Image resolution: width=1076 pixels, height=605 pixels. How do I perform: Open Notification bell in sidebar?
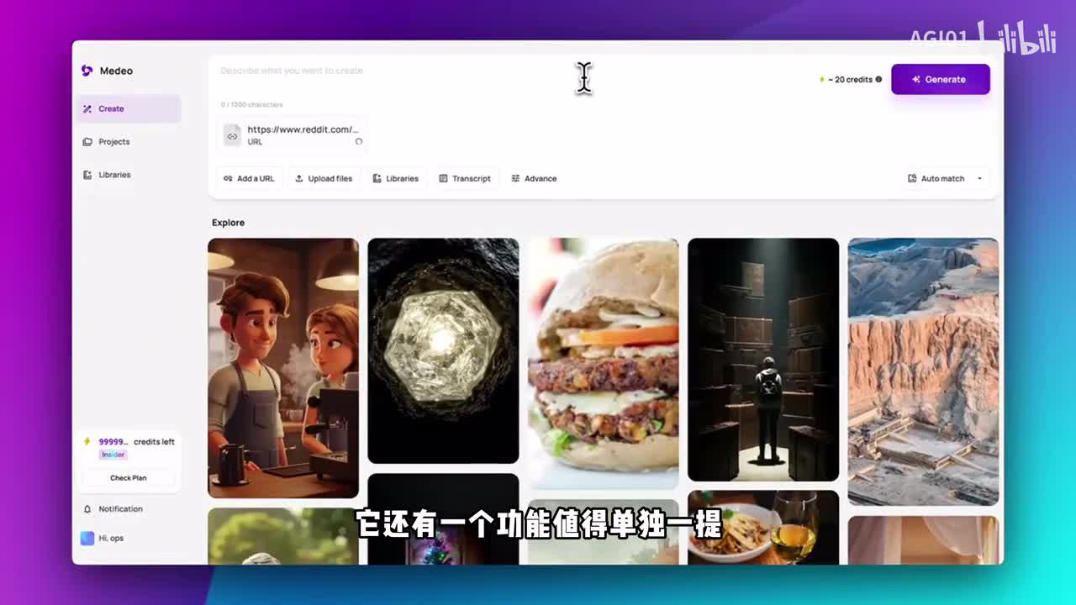point(113,509)
